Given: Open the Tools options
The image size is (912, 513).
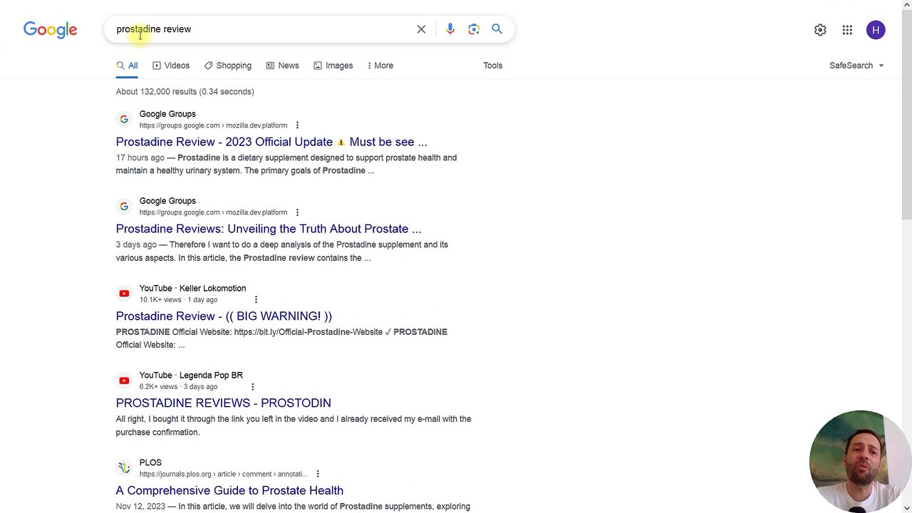Looking at the screenshot, I should (x=493, y=66).
